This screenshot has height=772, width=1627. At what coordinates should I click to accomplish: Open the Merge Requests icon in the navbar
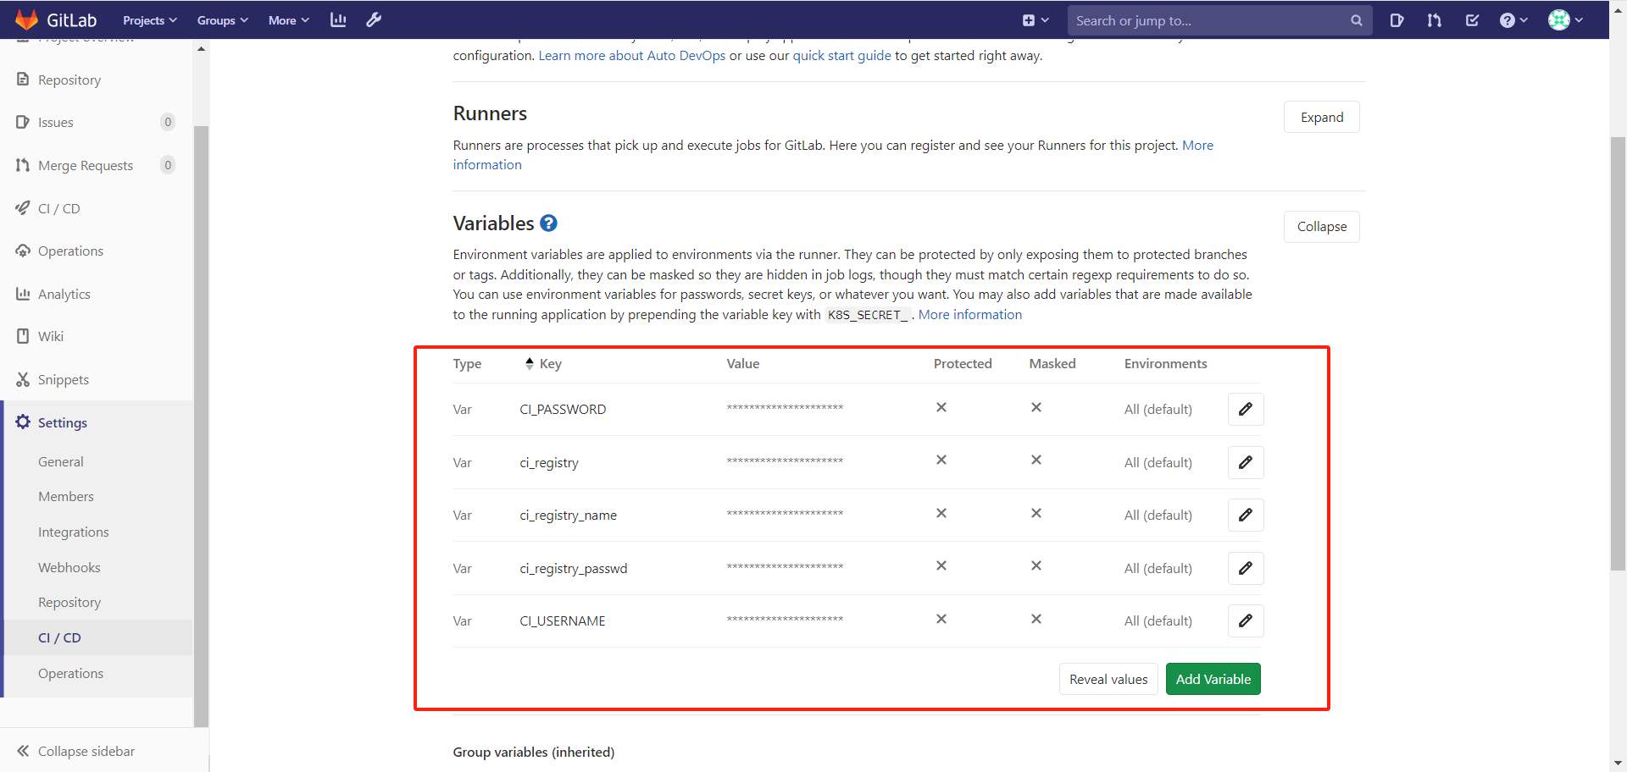(x=1435, y=19)
